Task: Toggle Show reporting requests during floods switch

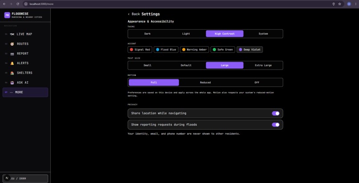Action: point(276,124)
